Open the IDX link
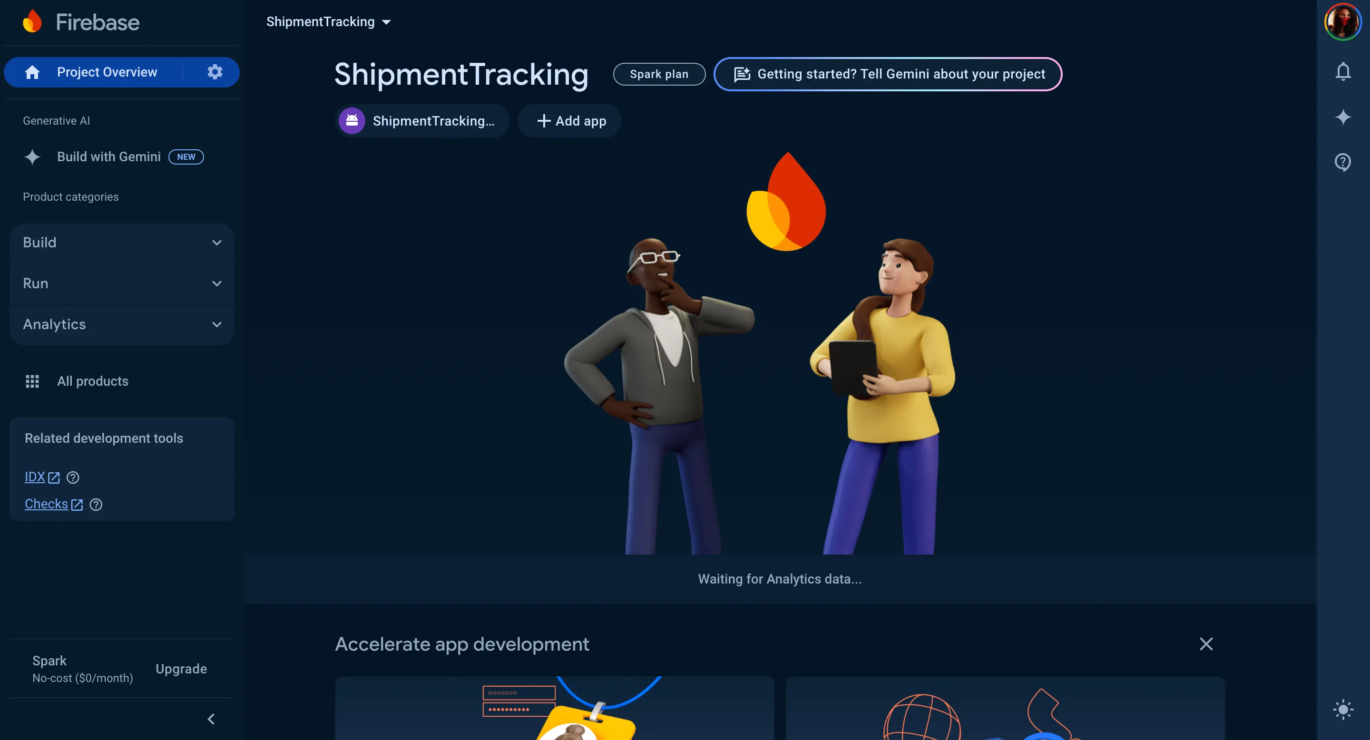 pyautogui.click(x=35, y=477)
